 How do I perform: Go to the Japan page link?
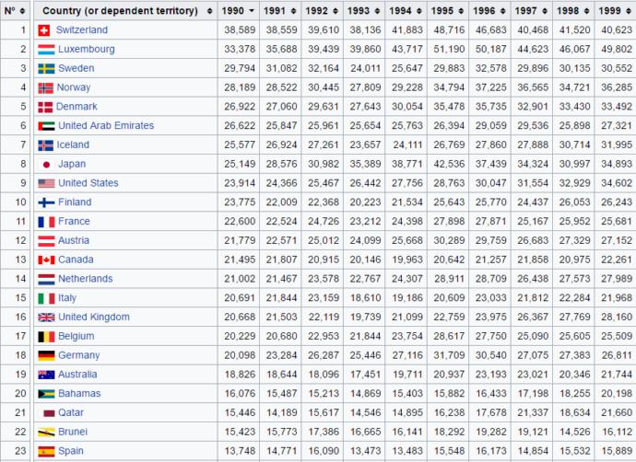tap(72, 164)
